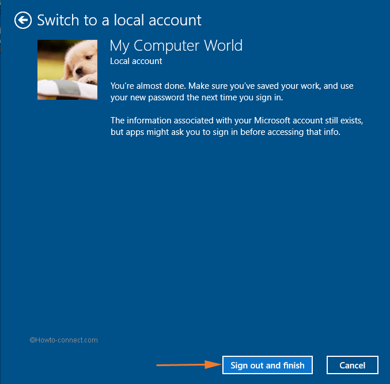This screenshot has width=390, height=384.
Task: Select the puppy account picture
Action: coord(67,70)
